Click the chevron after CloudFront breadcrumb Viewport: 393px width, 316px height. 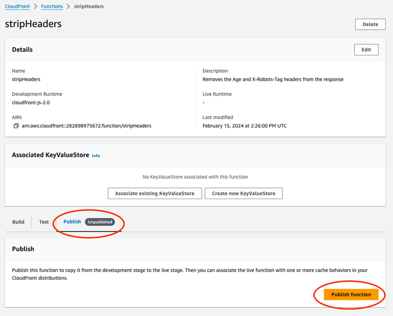[35, 6]
